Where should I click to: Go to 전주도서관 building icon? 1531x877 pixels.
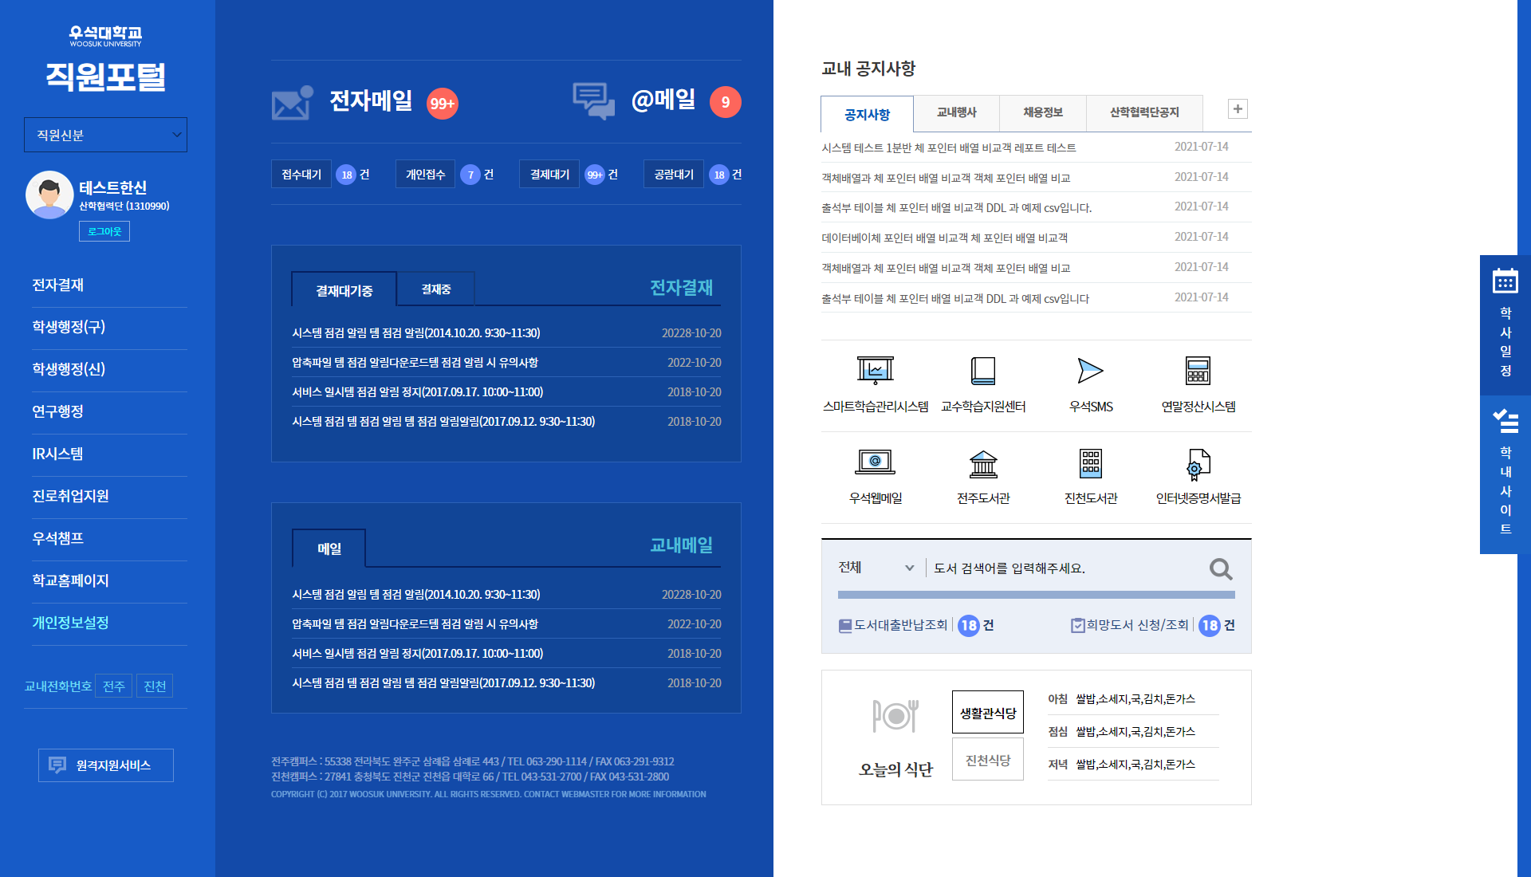pyautogui.click(x=982, y=463)
